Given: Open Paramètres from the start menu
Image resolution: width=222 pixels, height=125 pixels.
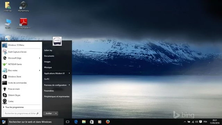Looking at the screenshot, I should (x=49, y=91).
